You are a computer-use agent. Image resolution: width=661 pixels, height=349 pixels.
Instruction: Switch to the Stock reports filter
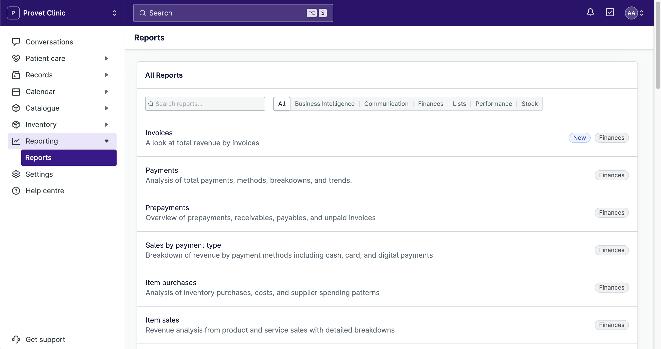click(529, 104)
